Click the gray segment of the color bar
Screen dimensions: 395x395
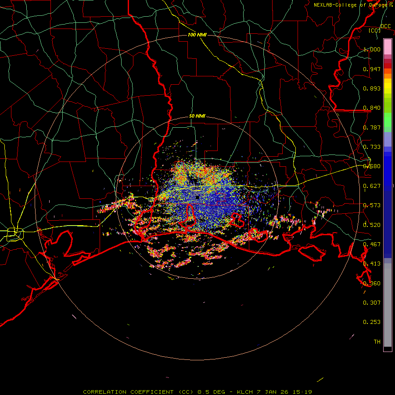[388, 305]
